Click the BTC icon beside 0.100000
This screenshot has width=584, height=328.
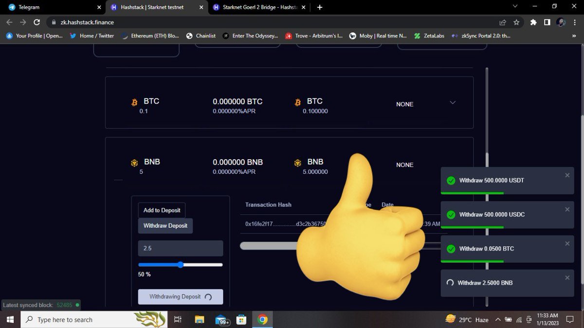[298, 102]
